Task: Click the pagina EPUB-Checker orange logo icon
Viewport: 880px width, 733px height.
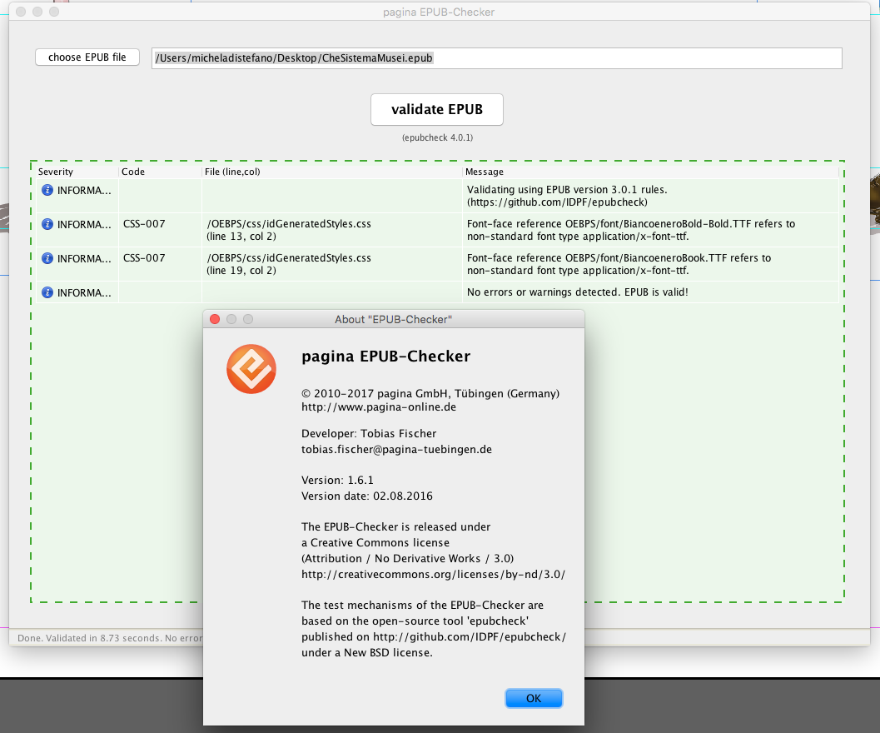Action: [251, 369]
